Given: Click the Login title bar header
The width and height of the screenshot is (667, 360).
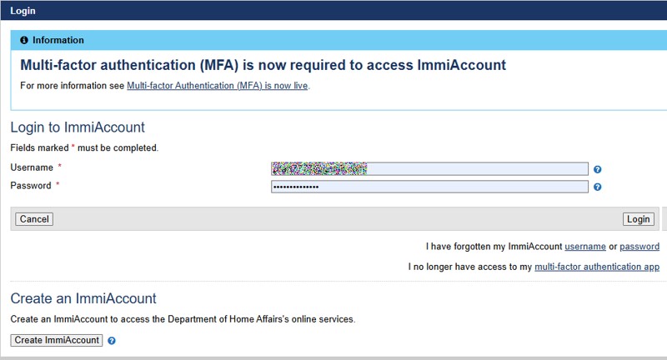Looking at the screenshot, I should 23,11.
